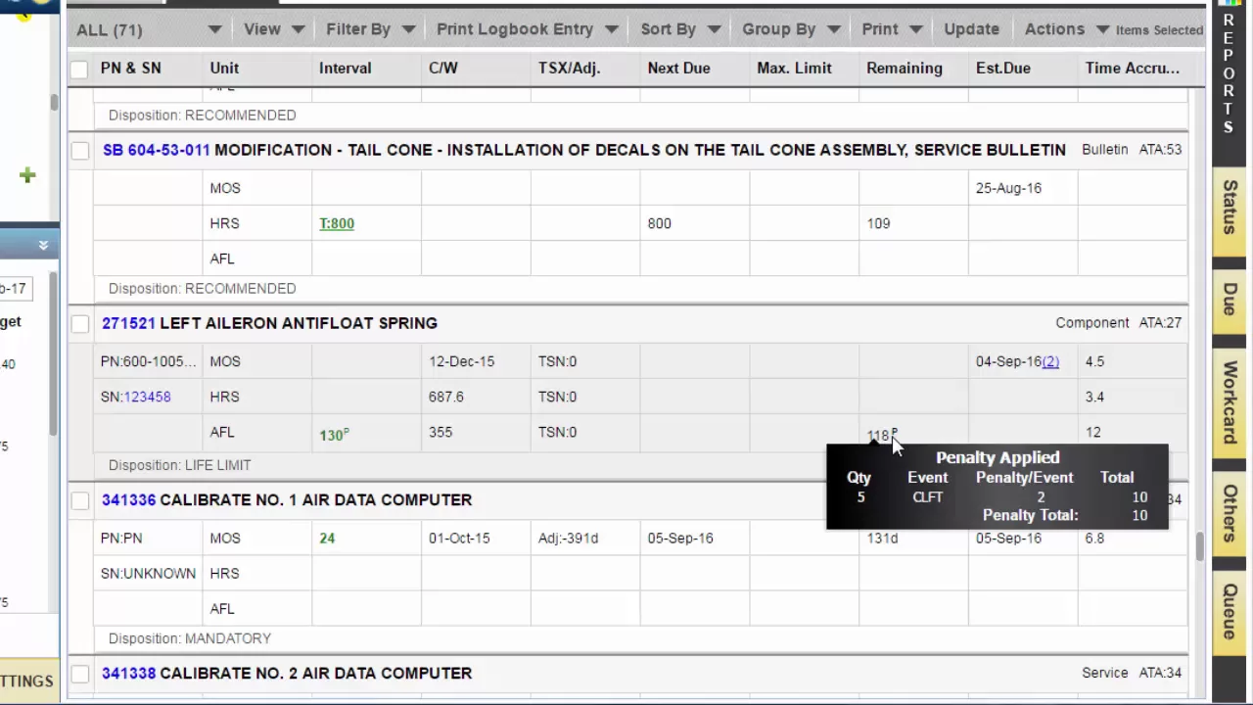Click the Remaining column header
This screenshot has height=705, width=1253.
905,69
